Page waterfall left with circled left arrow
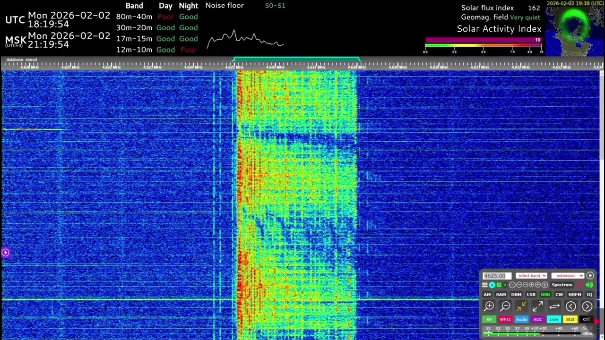This screenshot has height=340, width=605. (x=571, y=306)
